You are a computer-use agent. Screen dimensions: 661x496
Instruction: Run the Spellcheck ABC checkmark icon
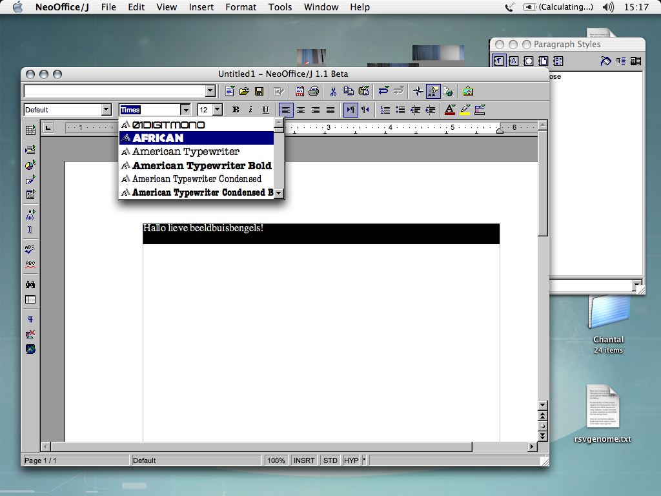30,249
